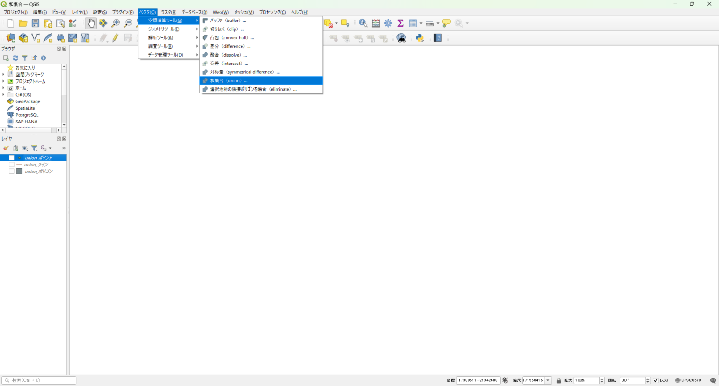The image size is (719, 386).
Task: Click the Statistical Summary sigma icon
Action: [400, 23]
